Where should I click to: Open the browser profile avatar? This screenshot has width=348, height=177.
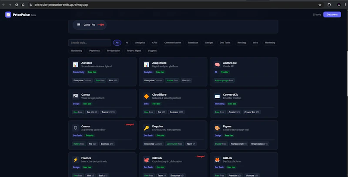pos(339,5)
